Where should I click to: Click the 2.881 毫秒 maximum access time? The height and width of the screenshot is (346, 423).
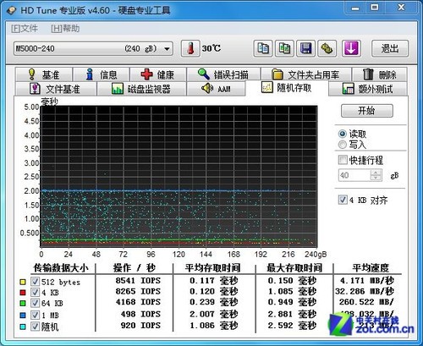click(x=292, y=314)
